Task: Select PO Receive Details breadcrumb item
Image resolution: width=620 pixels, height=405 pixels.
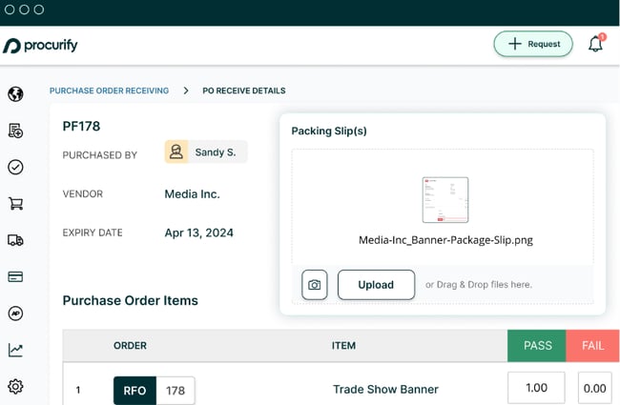Action: [244, 91]
